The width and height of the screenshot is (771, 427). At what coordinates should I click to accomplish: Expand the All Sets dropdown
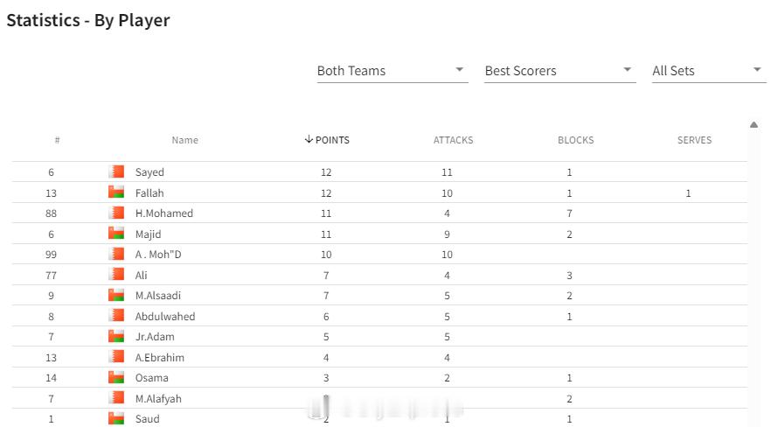click(709, 71)
